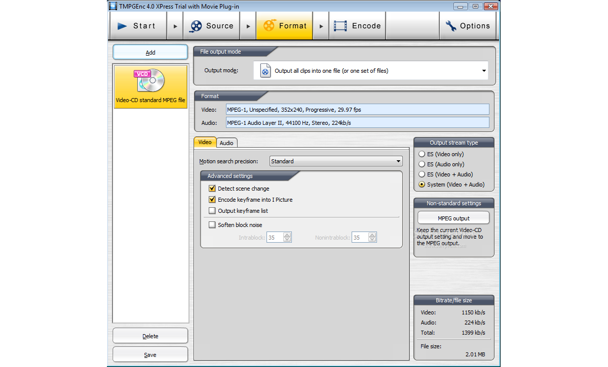Click the 2.01 MB file size value
This screenshot has height=367, width=608.
click(x=475, y=355)
